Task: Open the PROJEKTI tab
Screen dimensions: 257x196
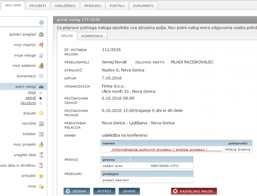Action: point(38,6)
